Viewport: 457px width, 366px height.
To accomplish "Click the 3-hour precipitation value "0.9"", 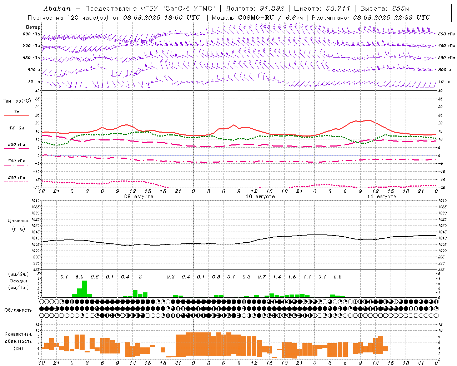I will [337, 277].
